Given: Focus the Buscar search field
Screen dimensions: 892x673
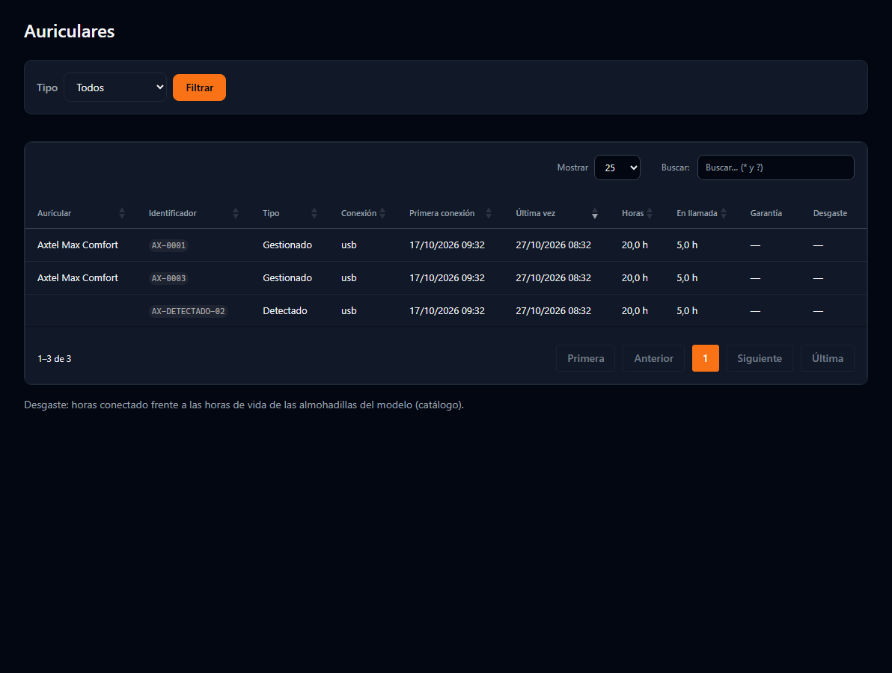Looking at the screenshot, I should pos(776,168).
